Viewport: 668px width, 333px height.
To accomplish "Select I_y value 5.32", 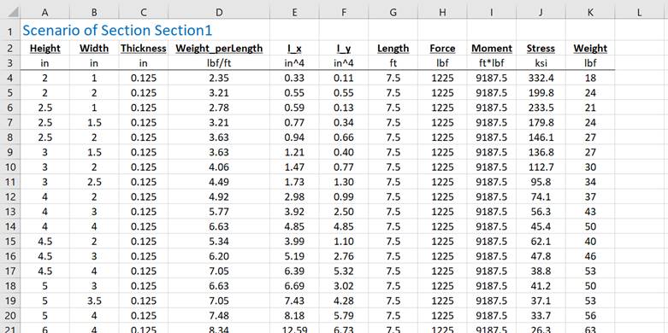I will pos(343,271).
